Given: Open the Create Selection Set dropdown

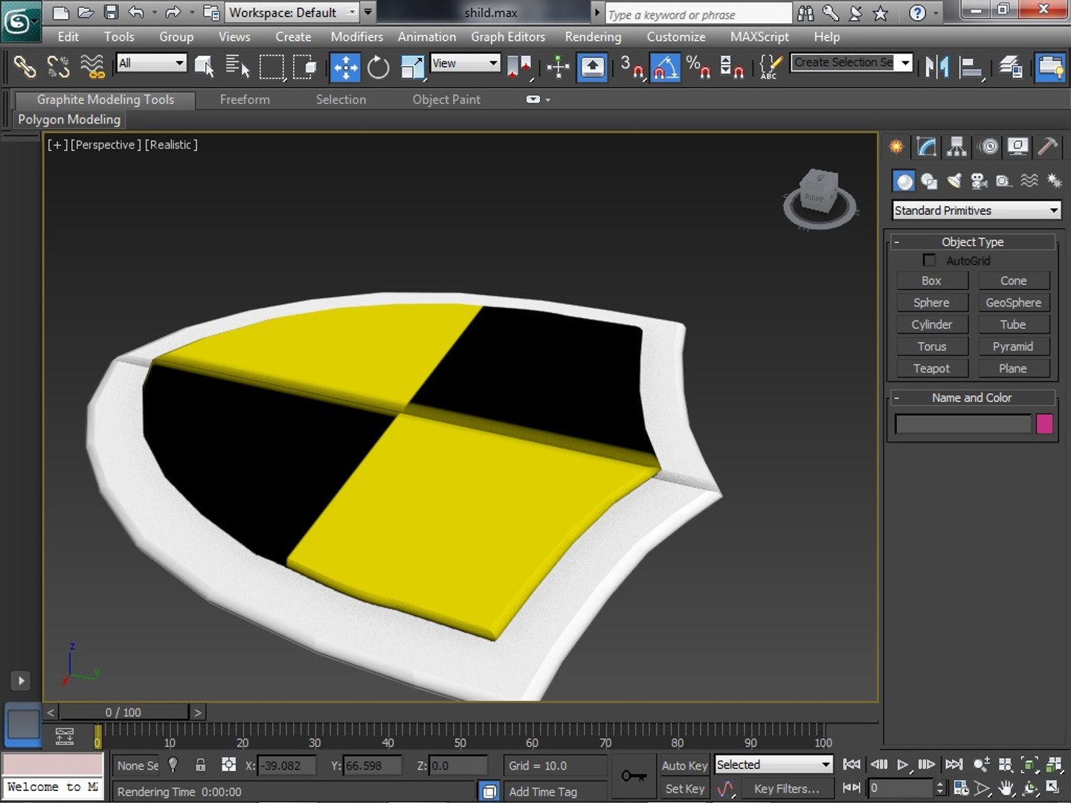Looking at the screenshot, I should pos(852,62).
